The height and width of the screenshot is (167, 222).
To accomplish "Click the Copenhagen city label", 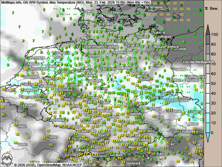I will pyautogui.click(x=153, y=7).
